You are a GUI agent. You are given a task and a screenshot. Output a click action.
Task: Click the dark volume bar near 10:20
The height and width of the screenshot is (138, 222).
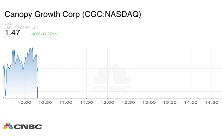[x=38, y=92]
